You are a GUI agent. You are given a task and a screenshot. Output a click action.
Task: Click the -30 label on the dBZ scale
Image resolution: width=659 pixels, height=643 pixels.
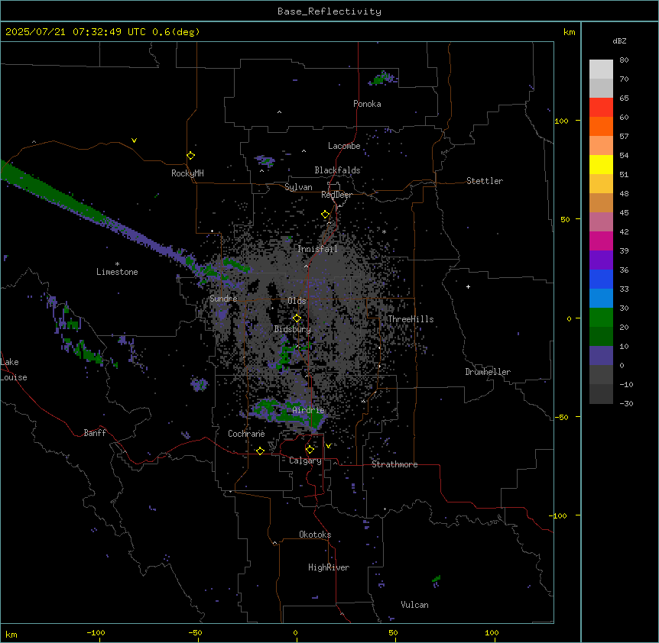(626, 404)
